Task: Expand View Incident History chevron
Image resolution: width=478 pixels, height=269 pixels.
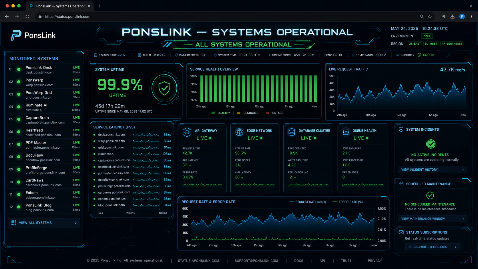Action: (463, 170)
